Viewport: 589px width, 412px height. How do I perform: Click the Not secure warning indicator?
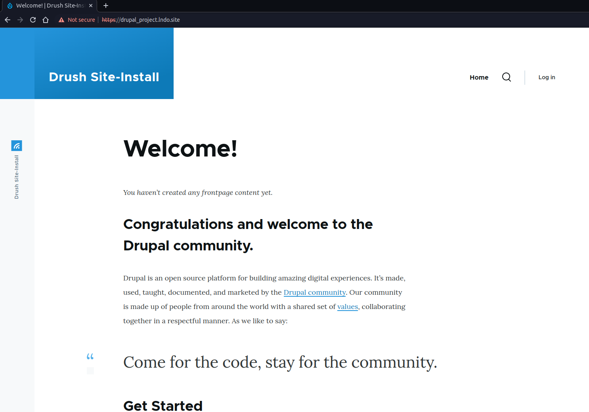(x=77, y=20)
